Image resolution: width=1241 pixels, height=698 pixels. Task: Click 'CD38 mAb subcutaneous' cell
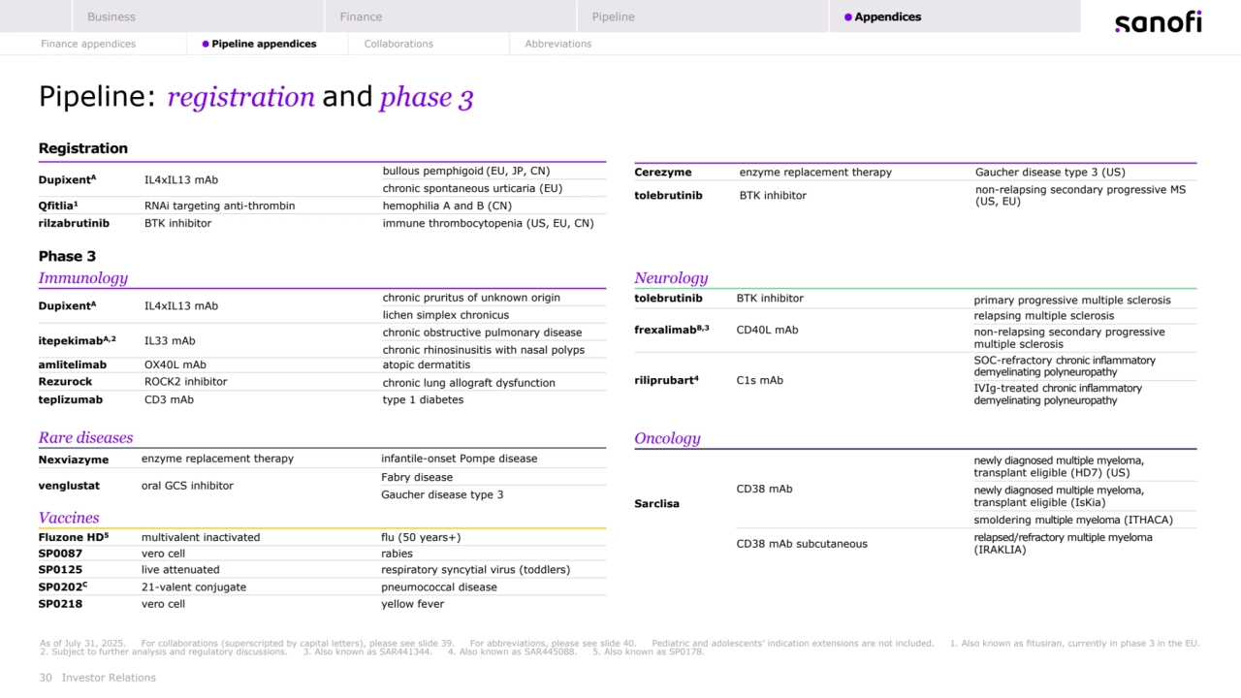[802, 544]
